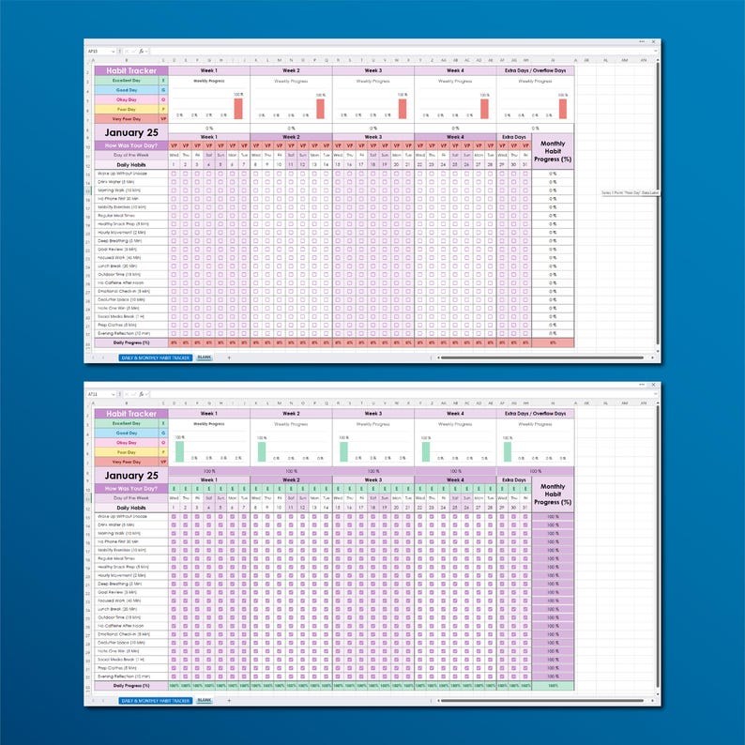Add a new sheet with plus icon, bottom window
Viewport: 745px width, 745px height.
[x=229, y=700]
